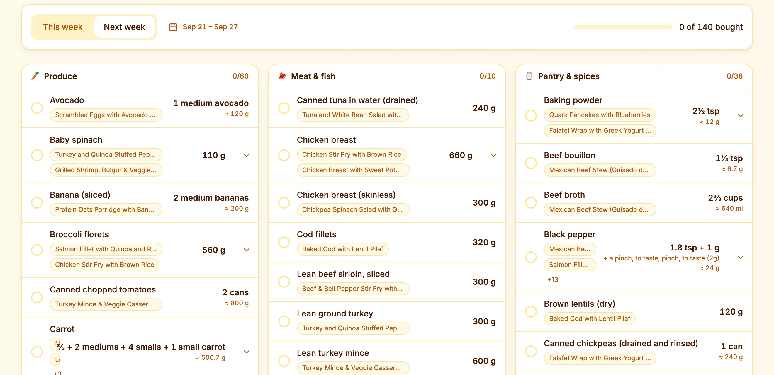The width and height of the screenshot is (774, 375).
Task: Expand the Baking powder quantity chevron
Action: (740, 116)
